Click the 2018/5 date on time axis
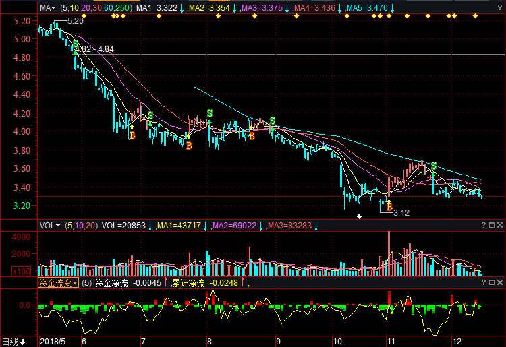 tap(53, 342)
